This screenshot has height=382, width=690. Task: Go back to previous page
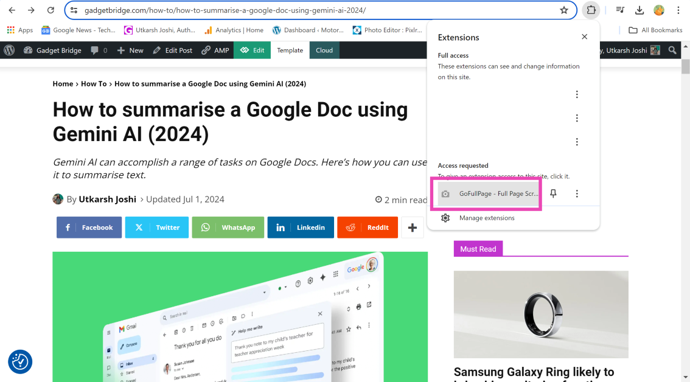tap(12, 10)
